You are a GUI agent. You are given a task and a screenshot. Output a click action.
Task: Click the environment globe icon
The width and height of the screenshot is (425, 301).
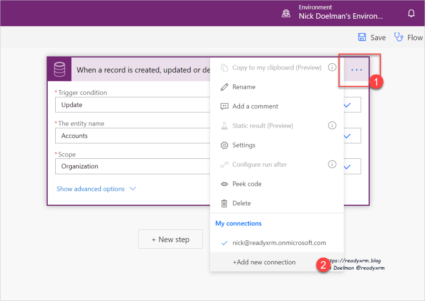pos(286,13)
